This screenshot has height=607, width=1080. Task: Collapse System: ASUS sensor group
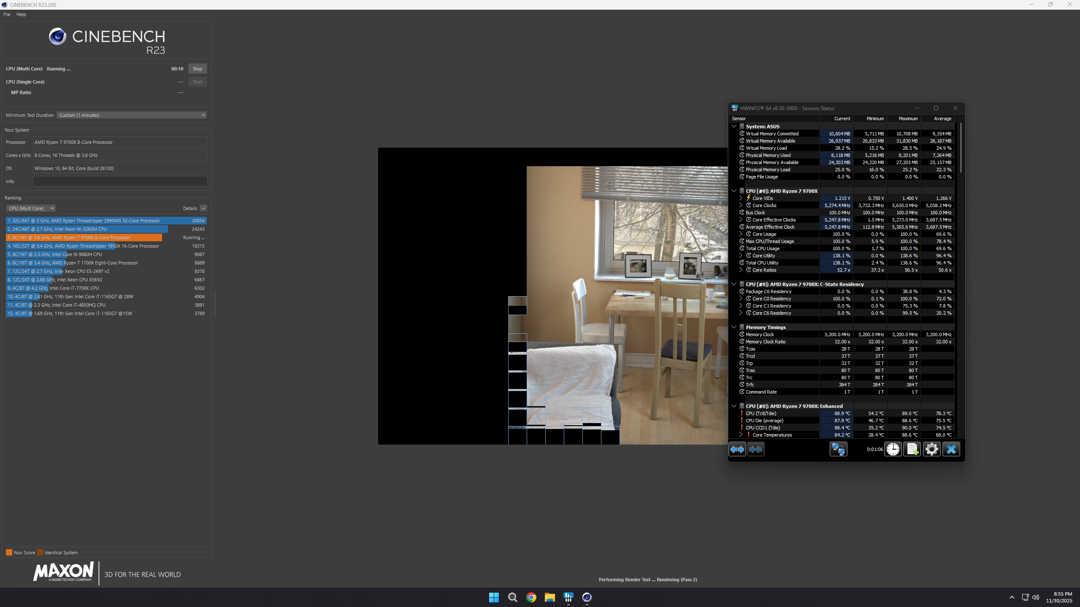(734, 126)
